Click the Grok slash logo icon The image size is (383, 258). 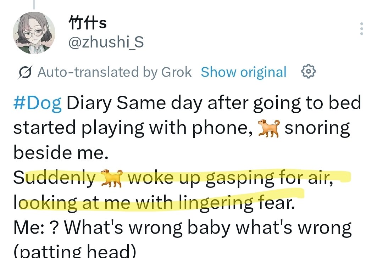25,72
